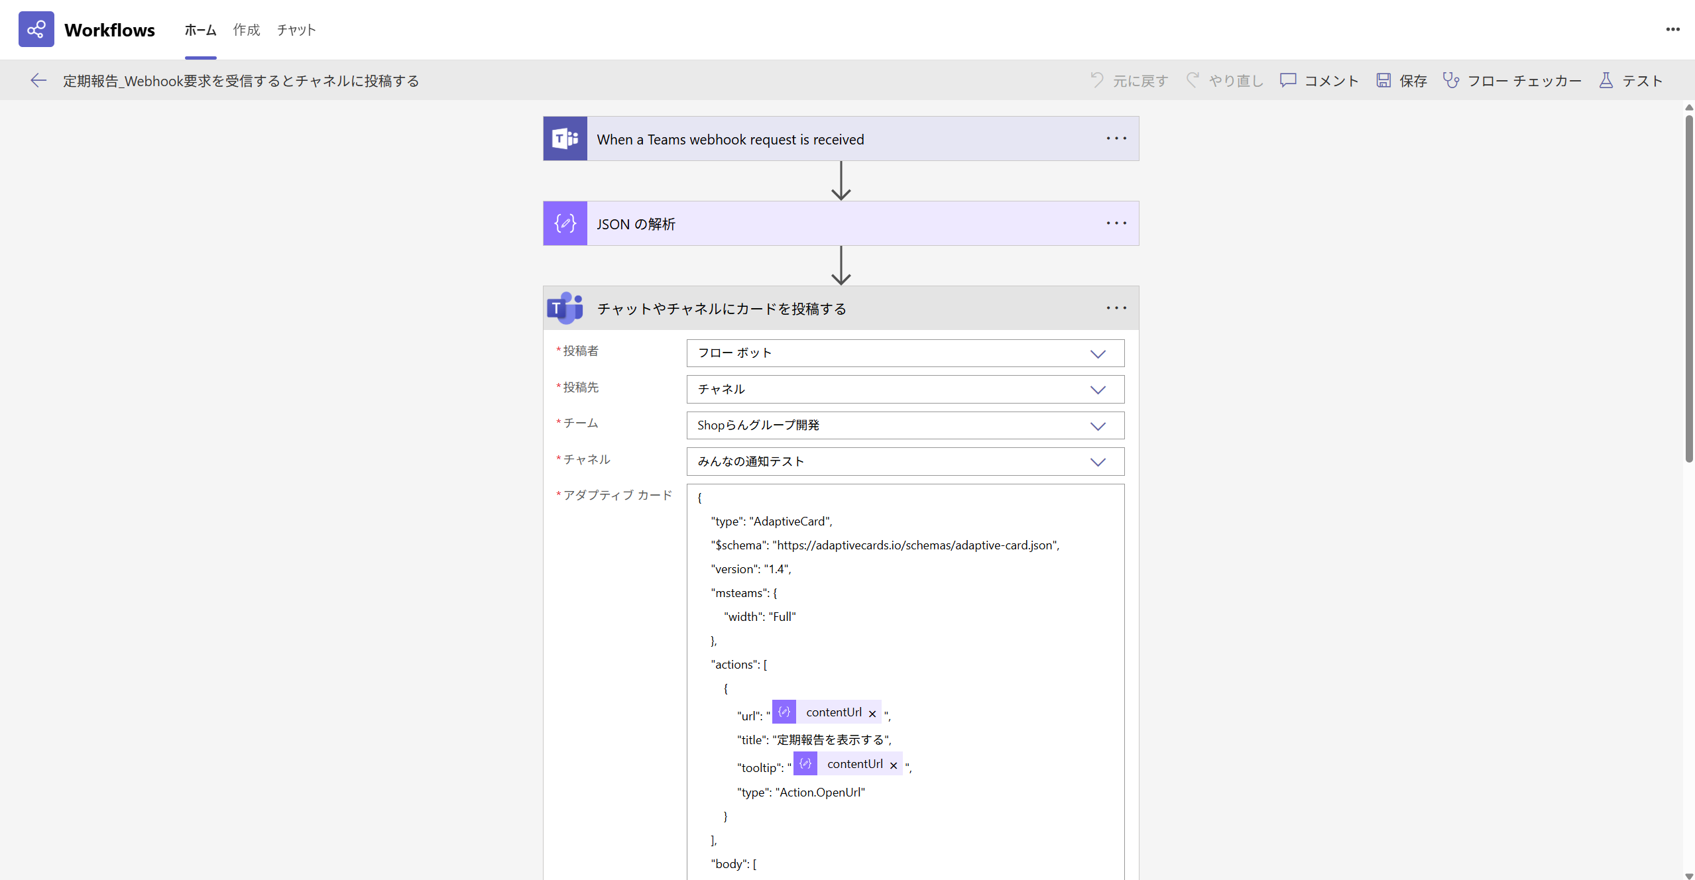The height and width of the screenshot is (880, 1695).
Task: Click the "version": "1.4" line
Action: [x=751, y=569]
